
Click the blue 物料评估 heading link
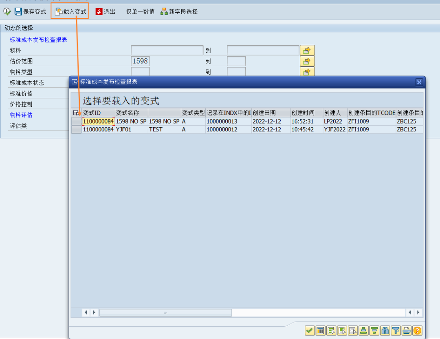coord(21,115)
